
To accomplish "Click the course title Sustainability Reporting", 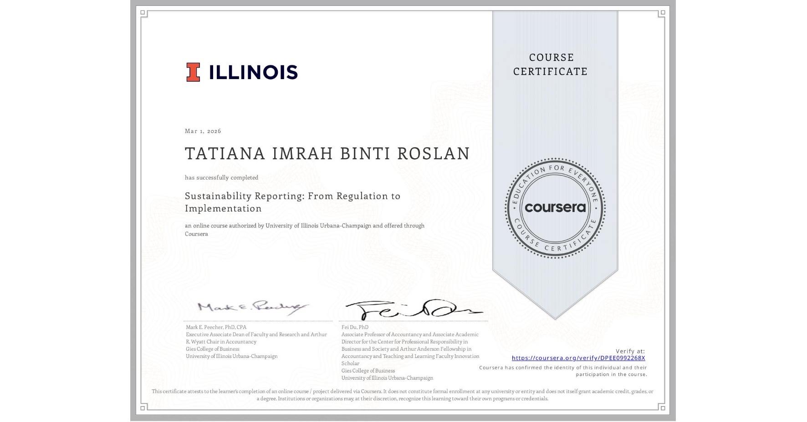I will 293,202.
